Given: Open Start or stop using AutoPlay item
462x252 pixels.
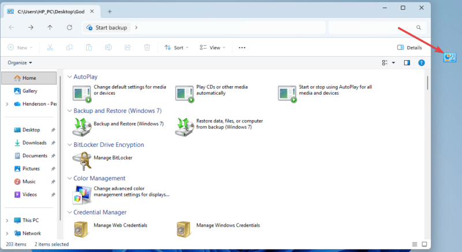Looking at the screenshot, I should coord(325,93).
